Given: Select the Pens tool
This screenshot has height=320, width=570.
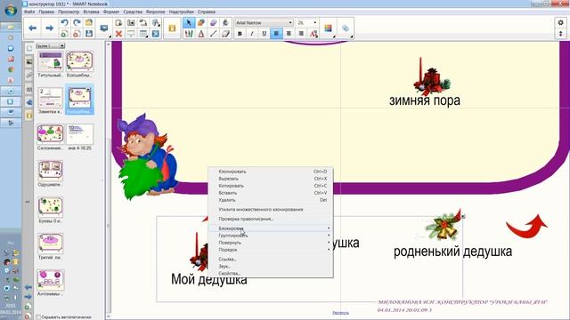Looking at the screenshot, I should pyautogui.click(x=189, y=34).
